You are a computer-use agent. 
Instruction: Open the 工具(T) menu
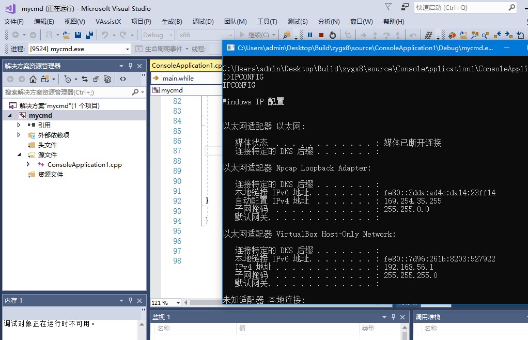[267, 22]
